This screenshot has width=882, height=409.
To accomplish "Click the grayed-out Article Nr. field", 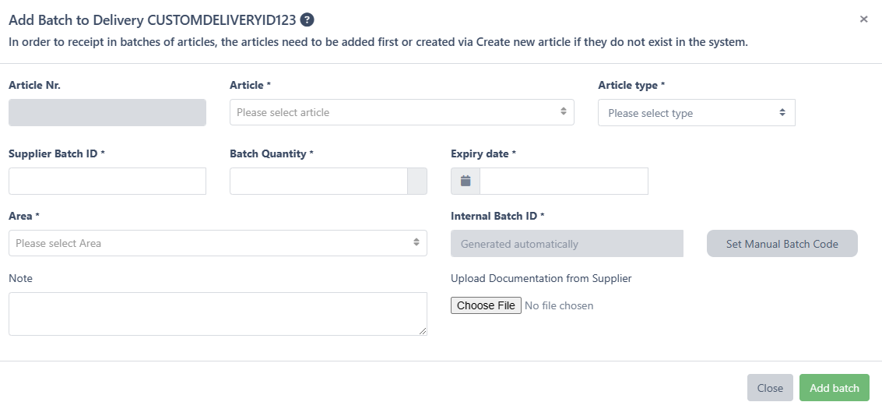I will tap(107, 112).
